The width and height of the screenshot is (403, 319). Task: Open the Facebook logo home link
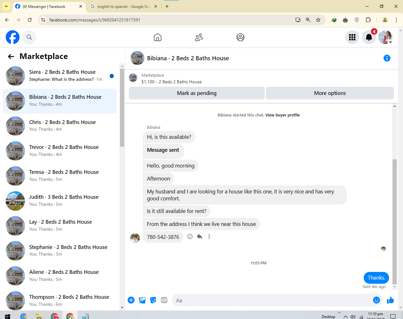13,37
